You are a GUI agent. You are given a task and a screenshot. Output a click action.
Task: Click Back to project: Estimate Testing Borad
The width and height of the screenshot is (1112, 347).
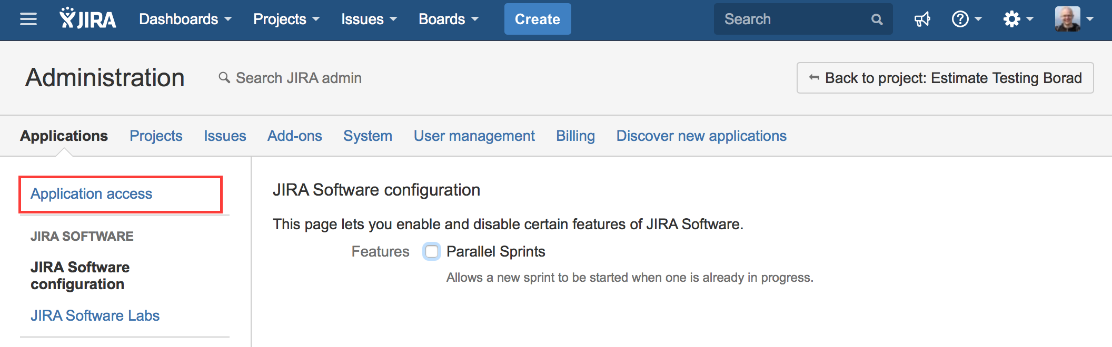(945, 78)
